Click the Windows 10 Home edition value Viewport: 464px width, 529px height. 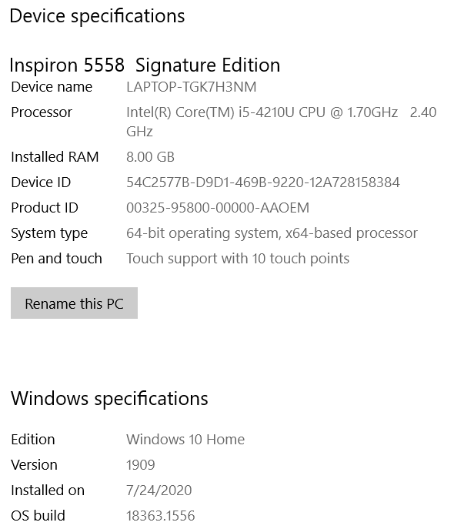click(185, 440)
